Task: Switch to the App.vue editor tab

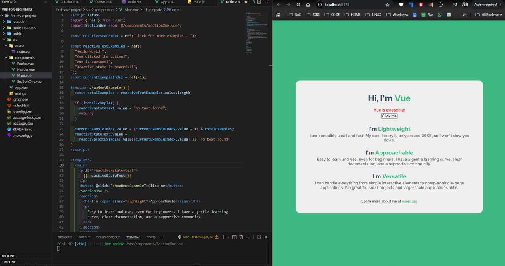Action: (167, 3)
